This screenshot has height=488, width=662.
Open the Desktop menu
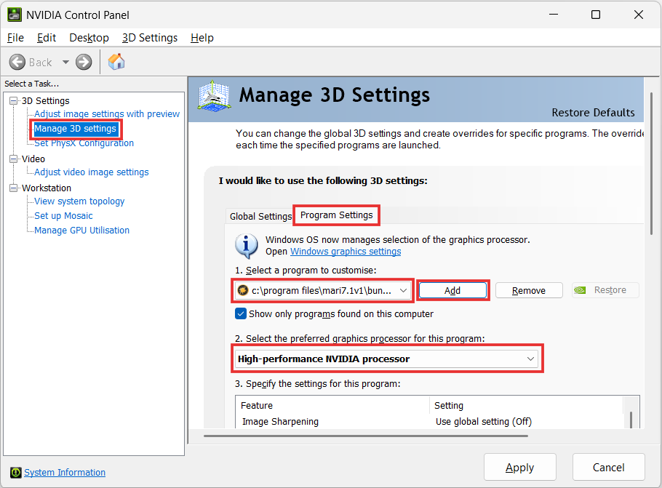89,37
